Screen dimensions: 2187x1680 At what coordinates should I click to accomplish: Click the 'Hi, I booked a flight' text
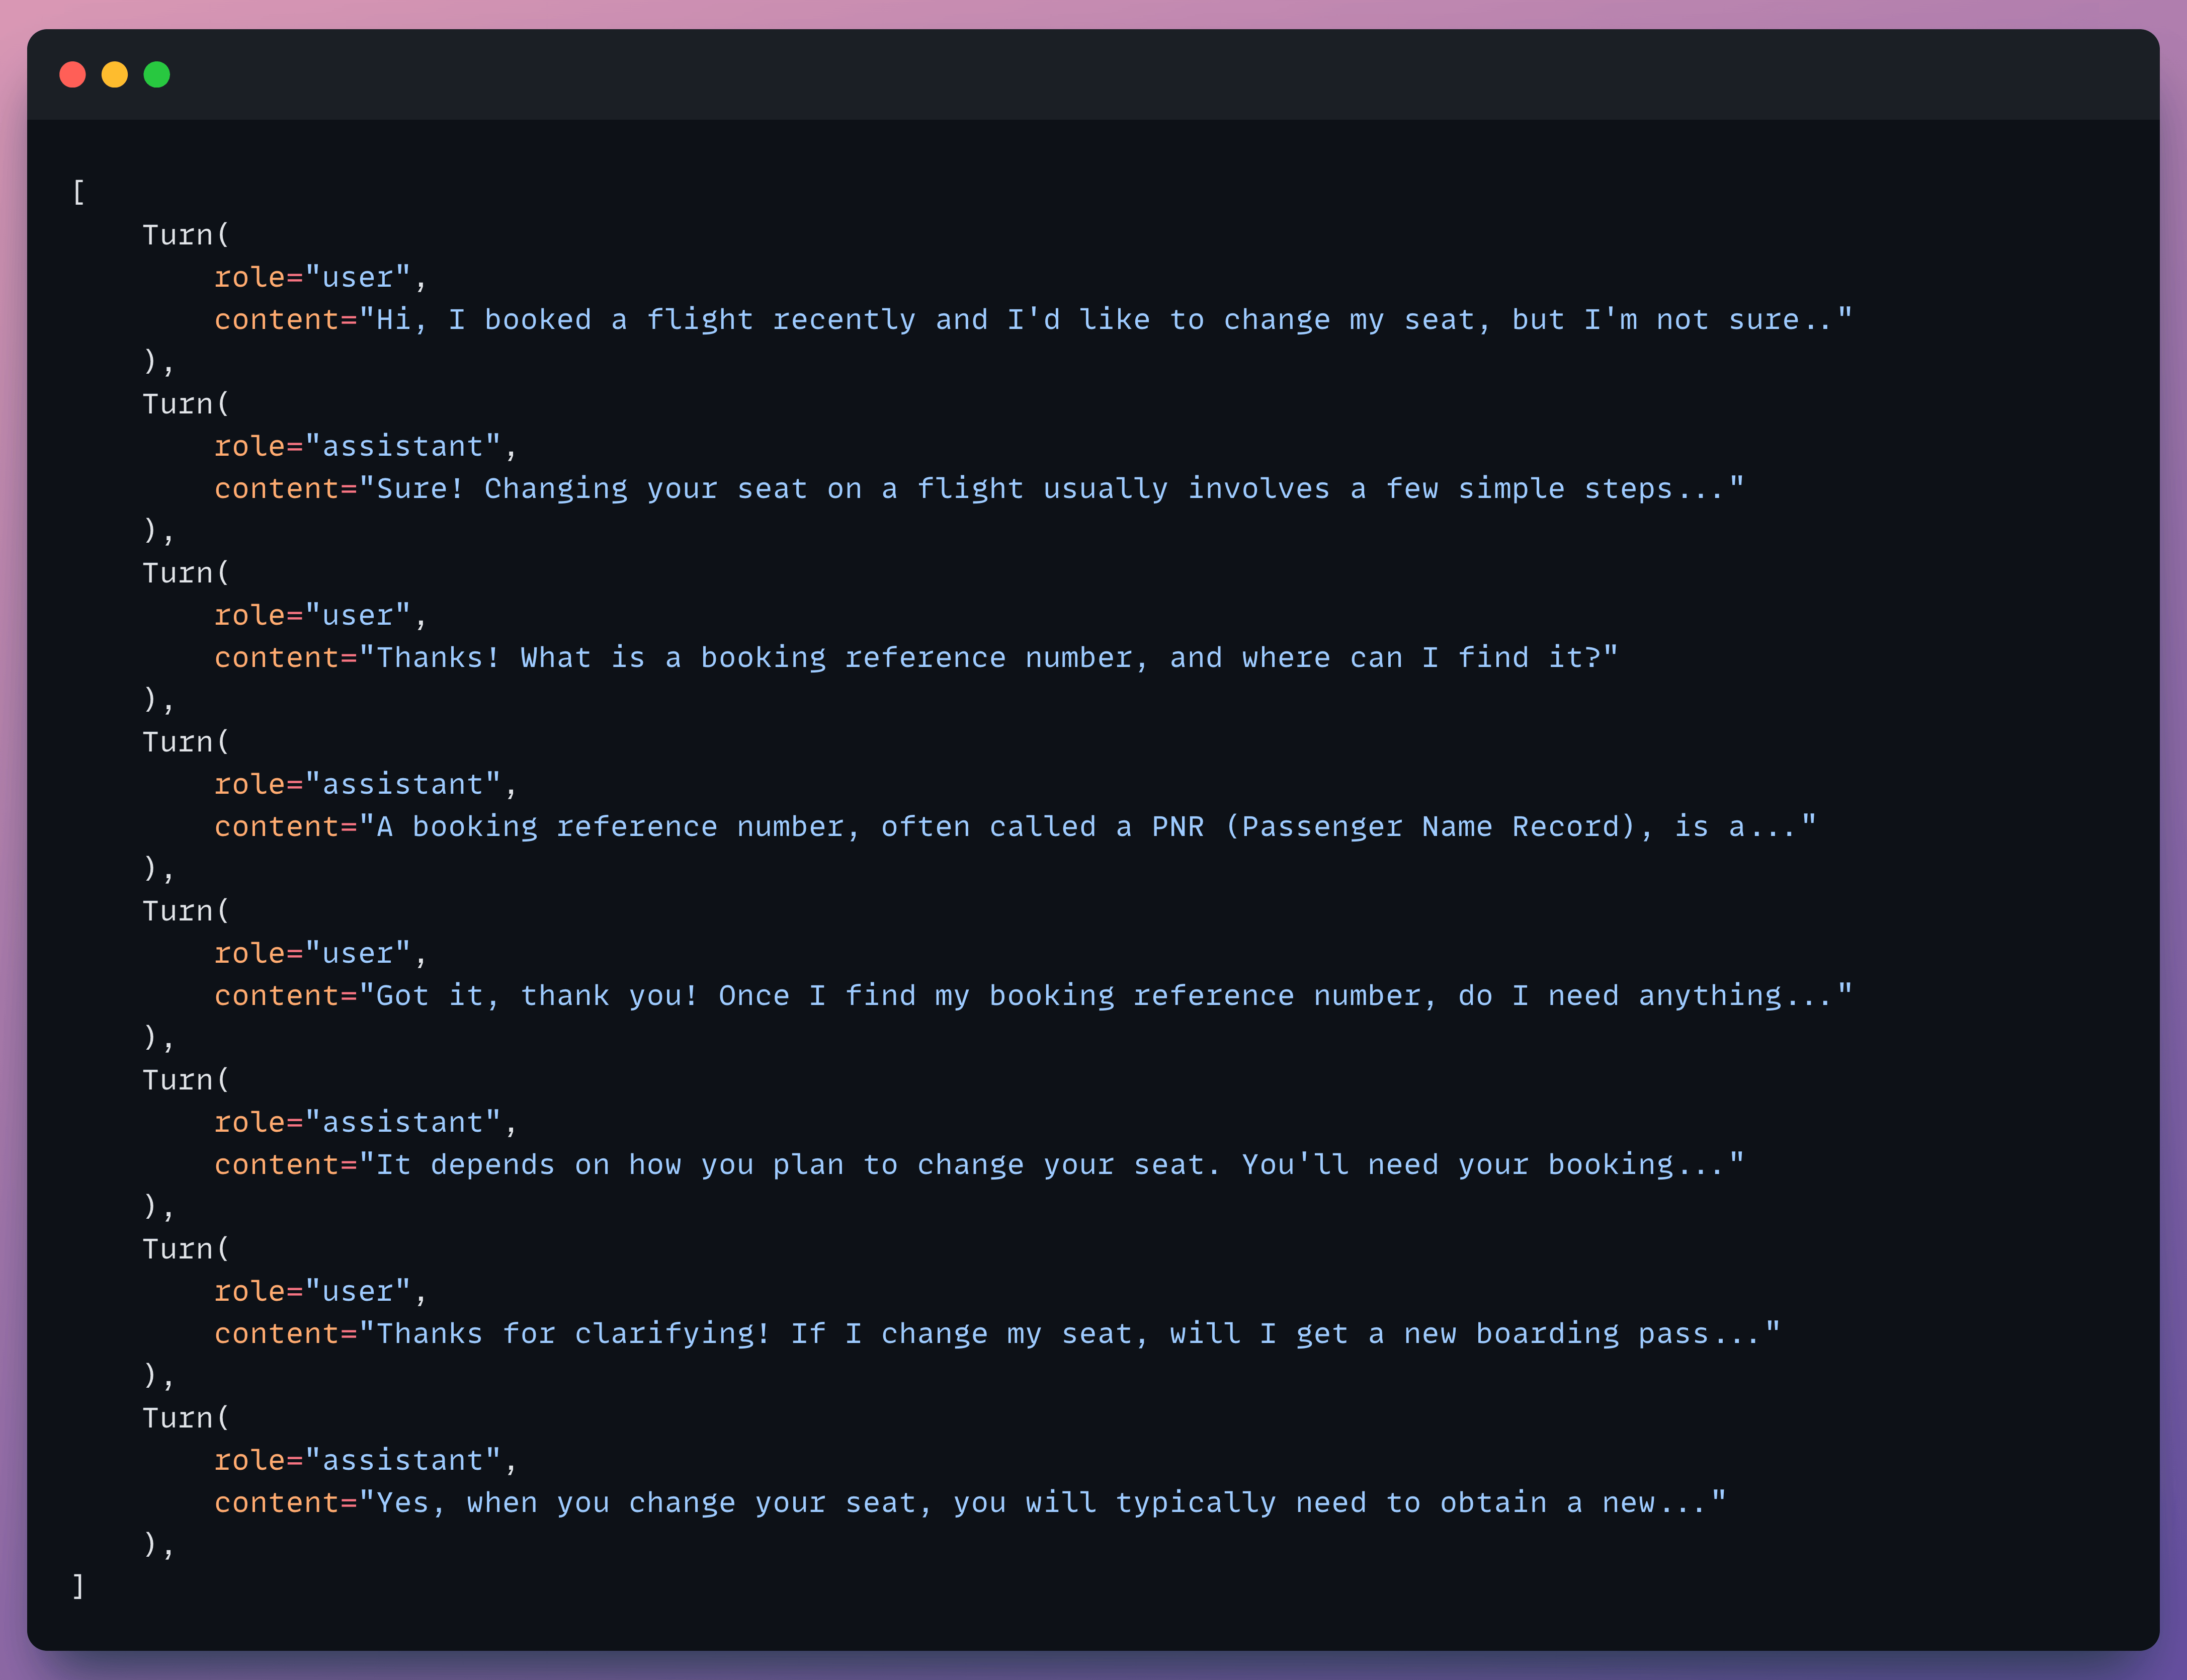point(565,320)
